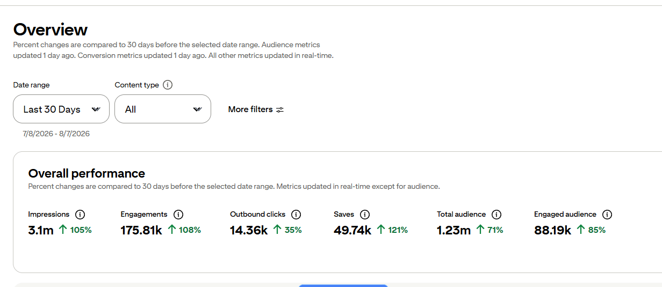Click the blue bar at bottom
Viewport: 662px width, 287px height.
pos(343,285)
